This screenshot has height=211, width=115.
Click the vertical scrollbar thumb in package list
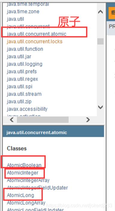(100, 41)
